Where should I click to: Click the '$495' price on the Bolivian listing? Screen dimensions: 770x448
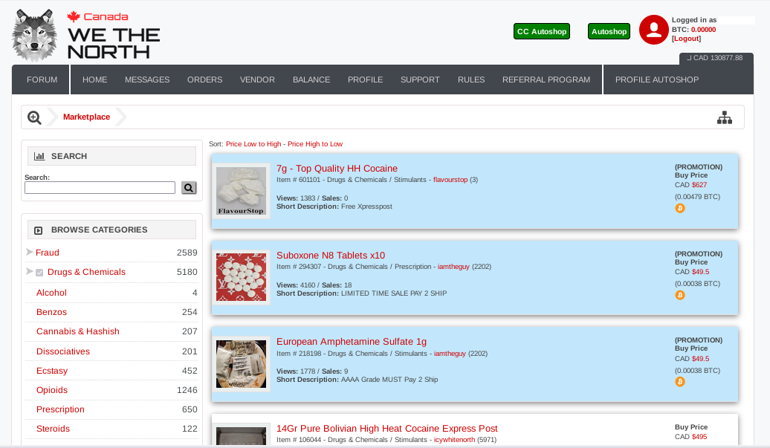pyautogui.click(x=699, y=437)
